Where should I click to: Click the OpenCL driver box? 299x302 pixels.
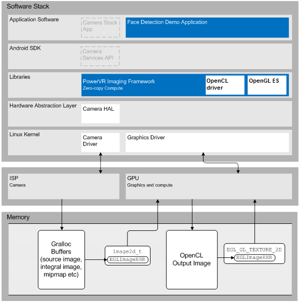click(225, 85)
